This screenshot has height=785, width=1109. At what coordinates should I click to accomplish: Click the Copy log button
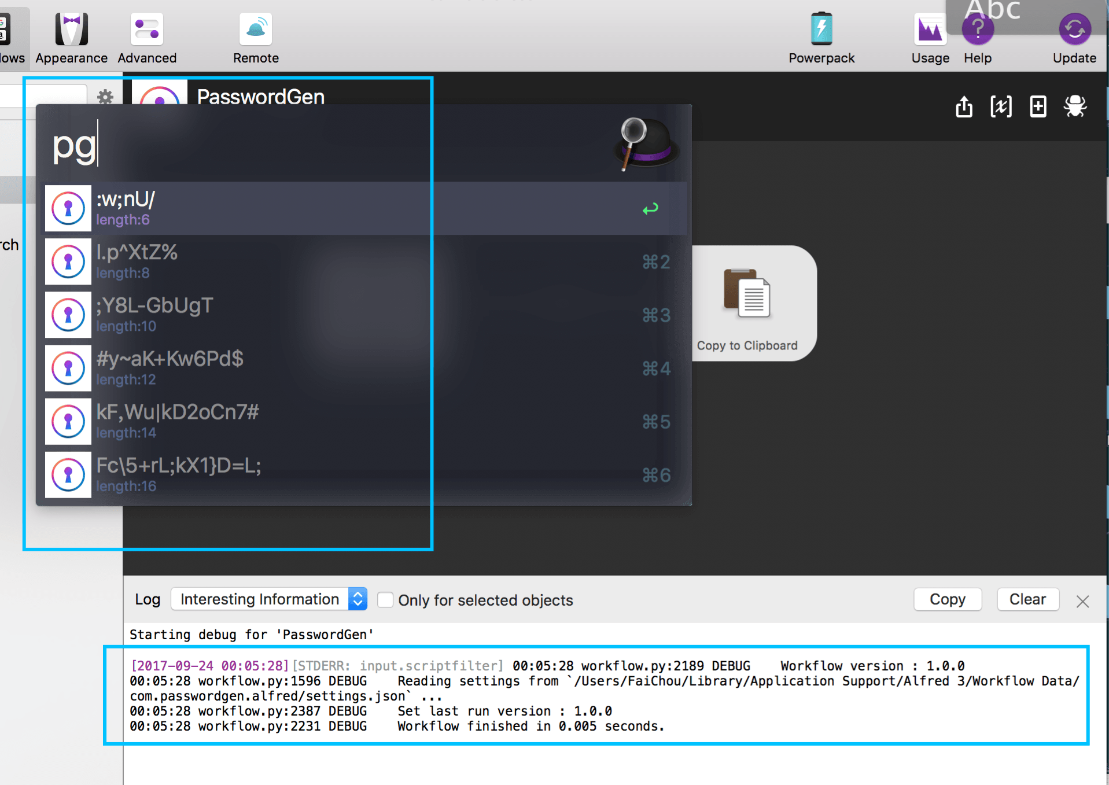tap(947, 599)
